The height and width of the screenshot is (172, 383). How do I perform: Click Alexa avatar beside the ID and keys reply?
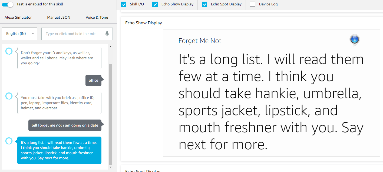point(9,51)
